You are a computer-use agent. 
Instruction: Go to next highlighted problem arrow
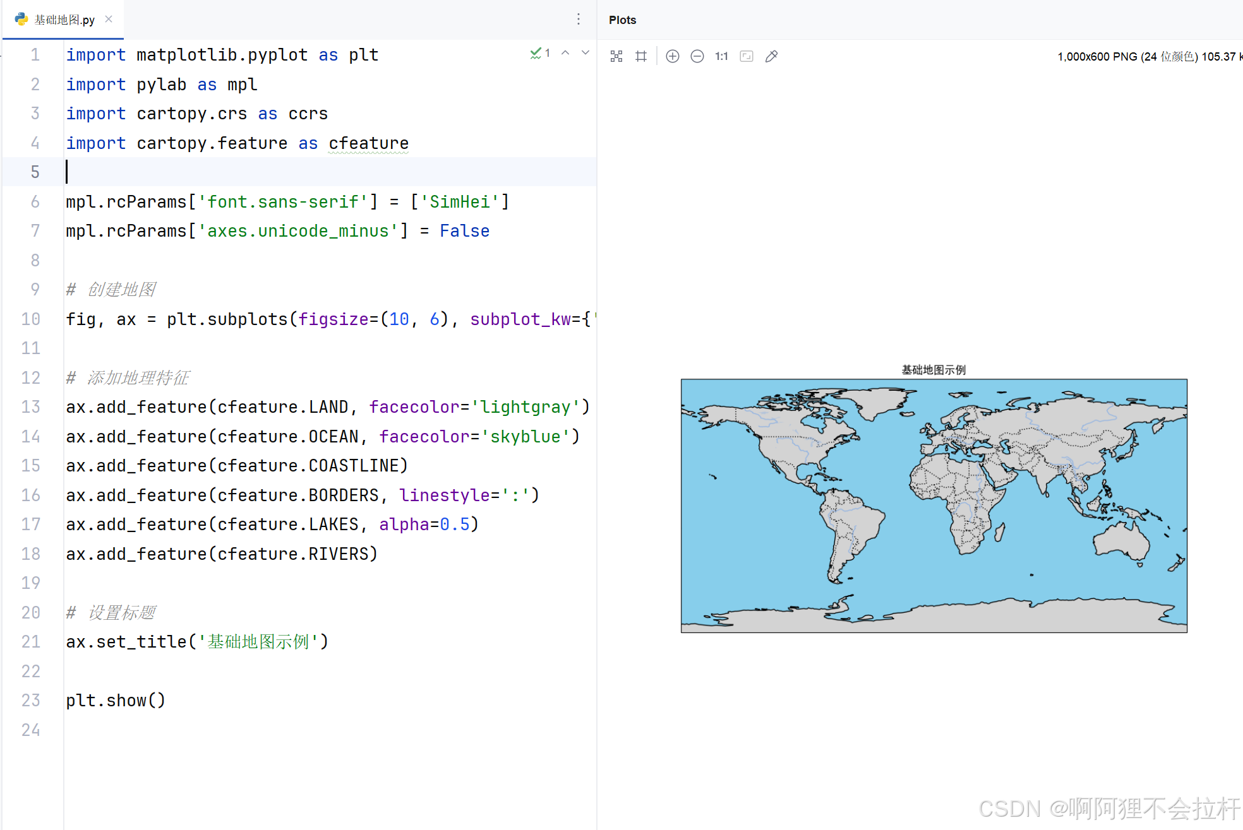pyautogui.click(x=585, y=53)
